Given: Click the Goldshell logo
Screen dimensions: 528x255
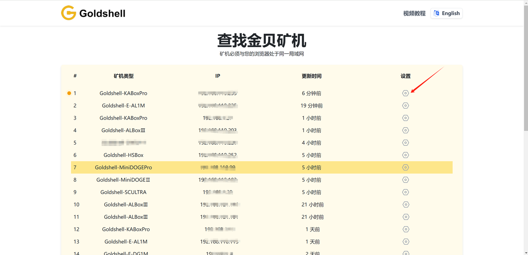Looking at the screenshot, I should 93,13.
